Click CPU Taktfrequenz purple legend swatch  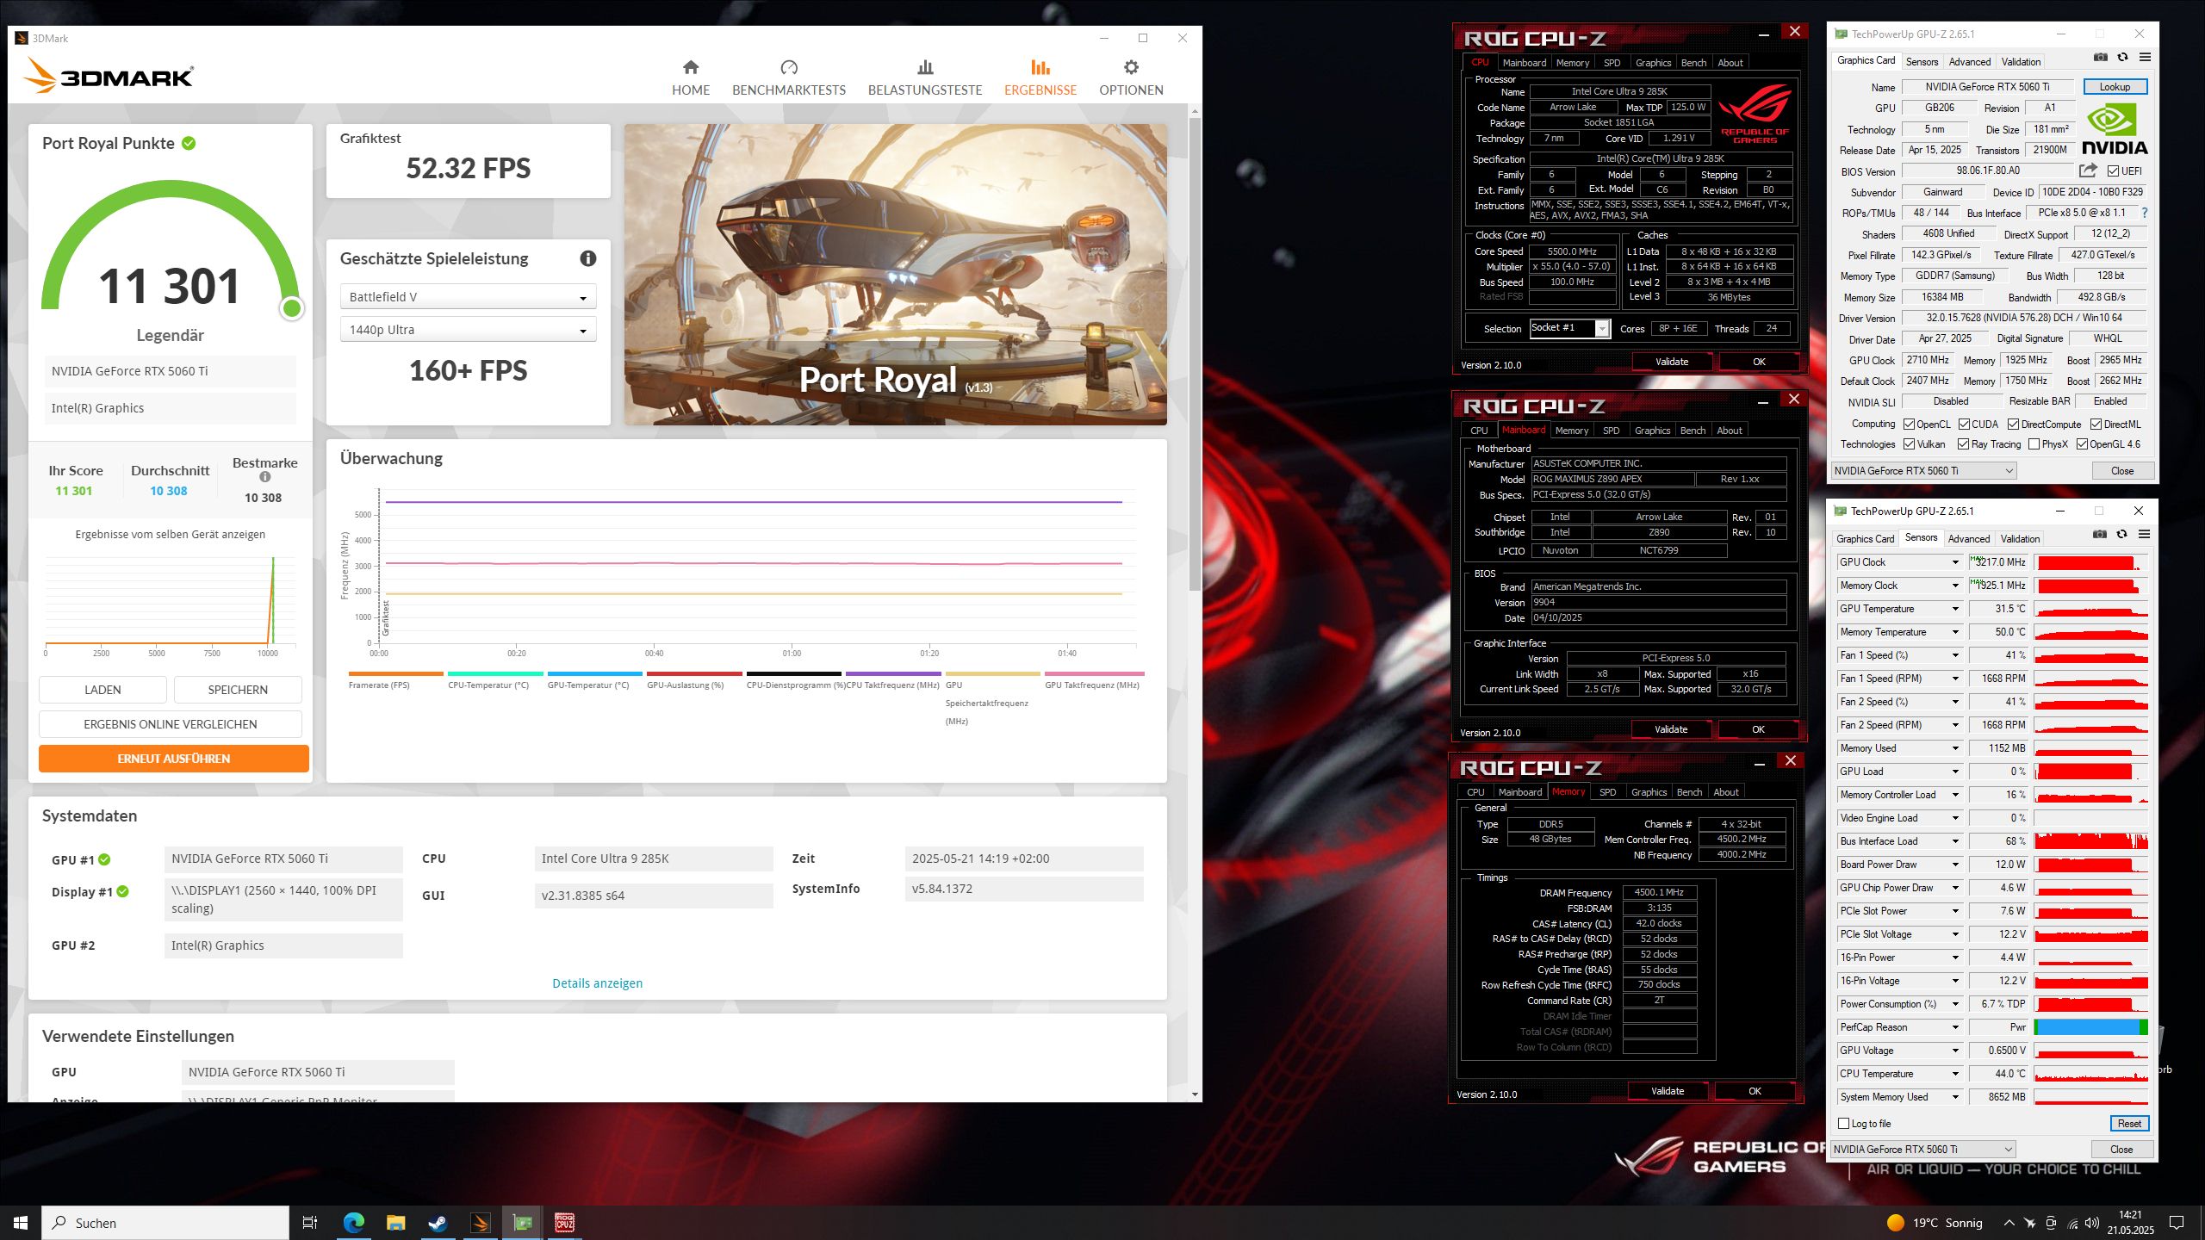pyautogui.click(x=893, y=673)
